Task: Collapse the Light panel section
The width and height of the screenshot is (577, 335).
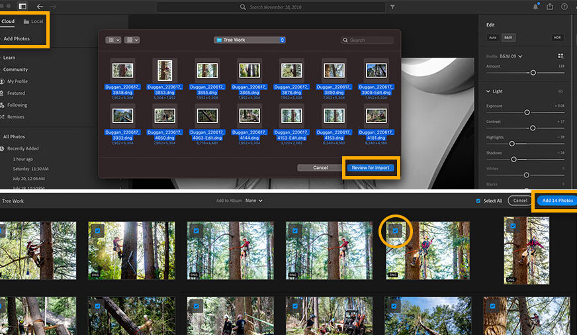Action: pos(489,91)
